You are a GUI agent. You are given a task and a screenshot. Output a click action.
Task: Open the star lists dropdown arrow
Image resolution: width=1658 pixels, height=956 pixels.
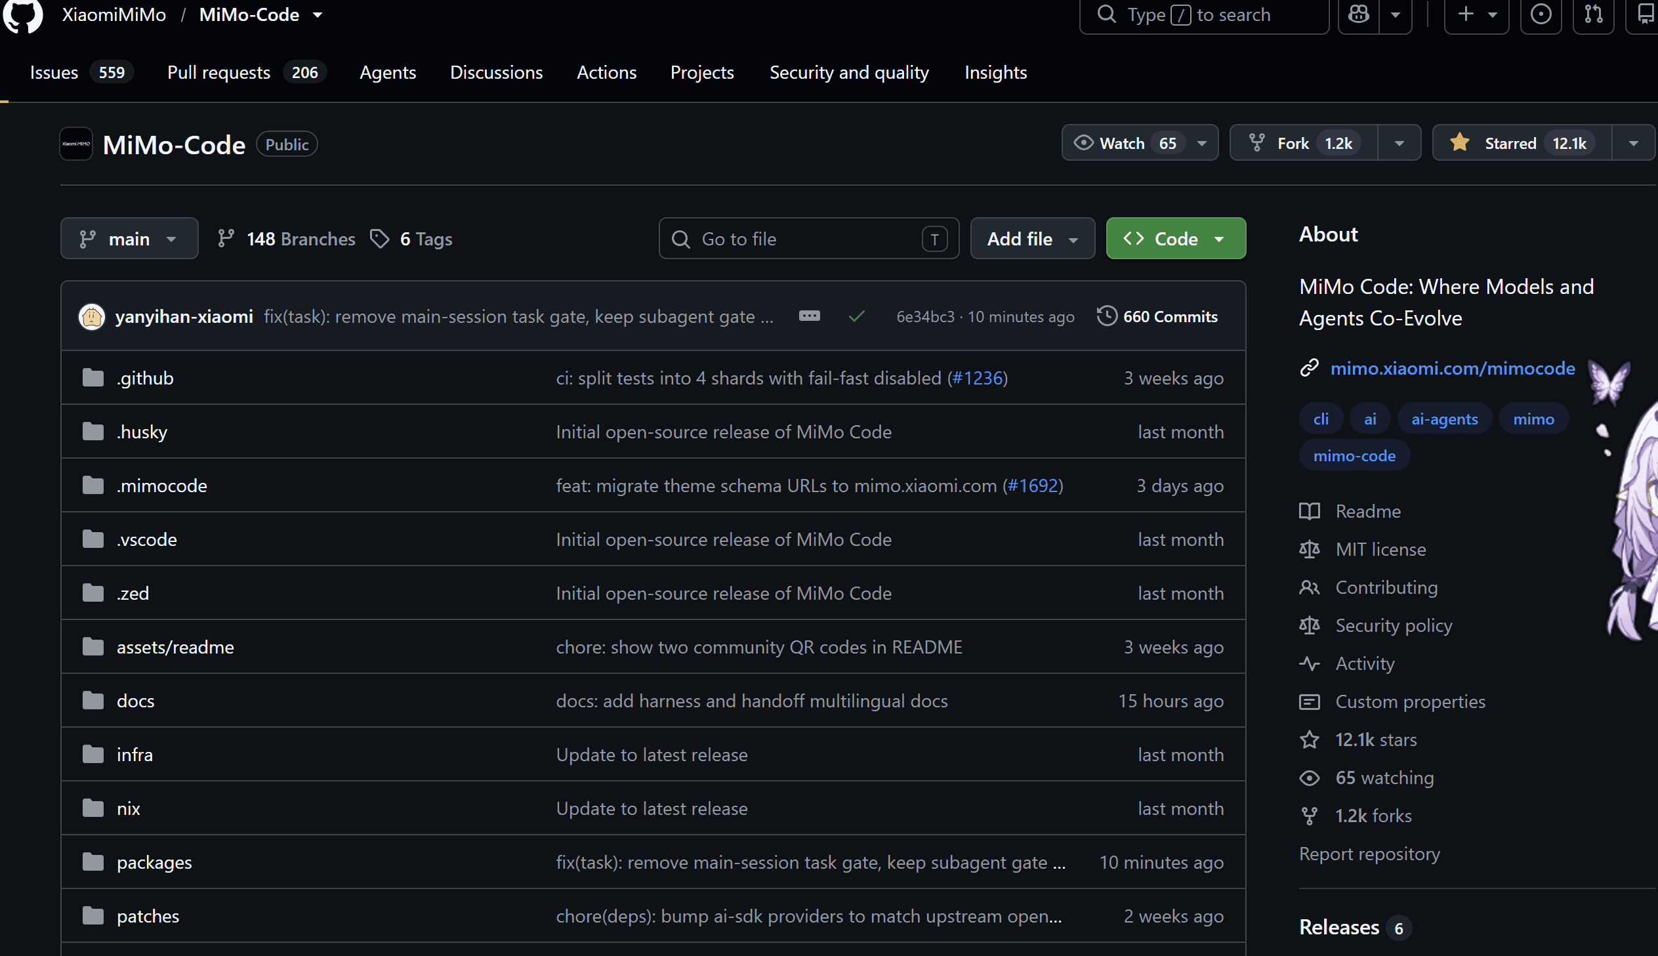[x=1633, y=142]
